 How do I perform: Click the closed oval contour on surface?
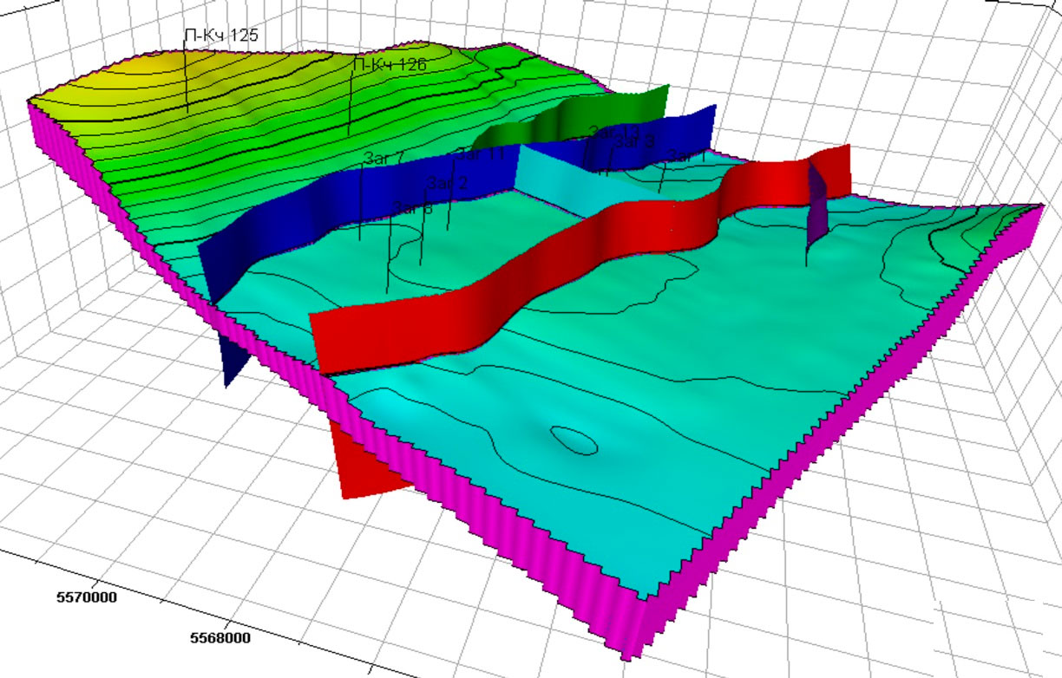[574, 440]
